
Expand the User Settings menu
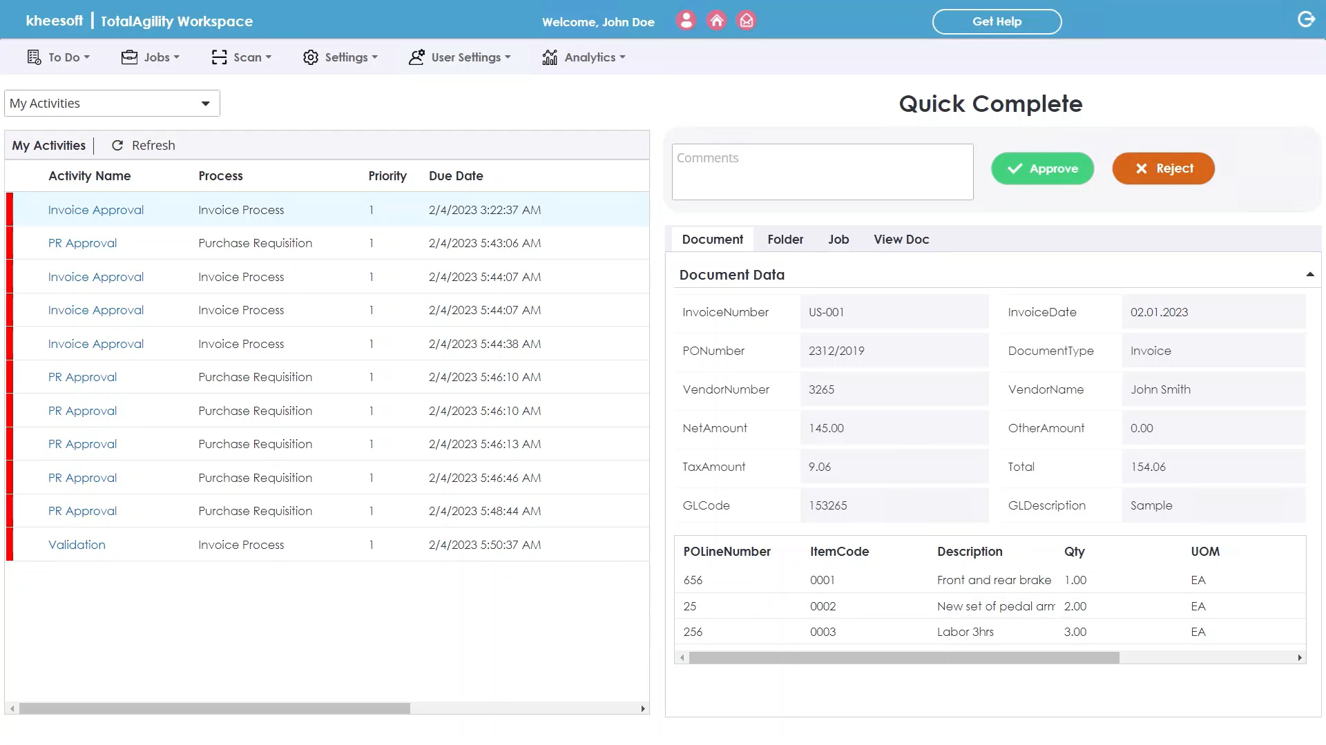tap(459, 57)
